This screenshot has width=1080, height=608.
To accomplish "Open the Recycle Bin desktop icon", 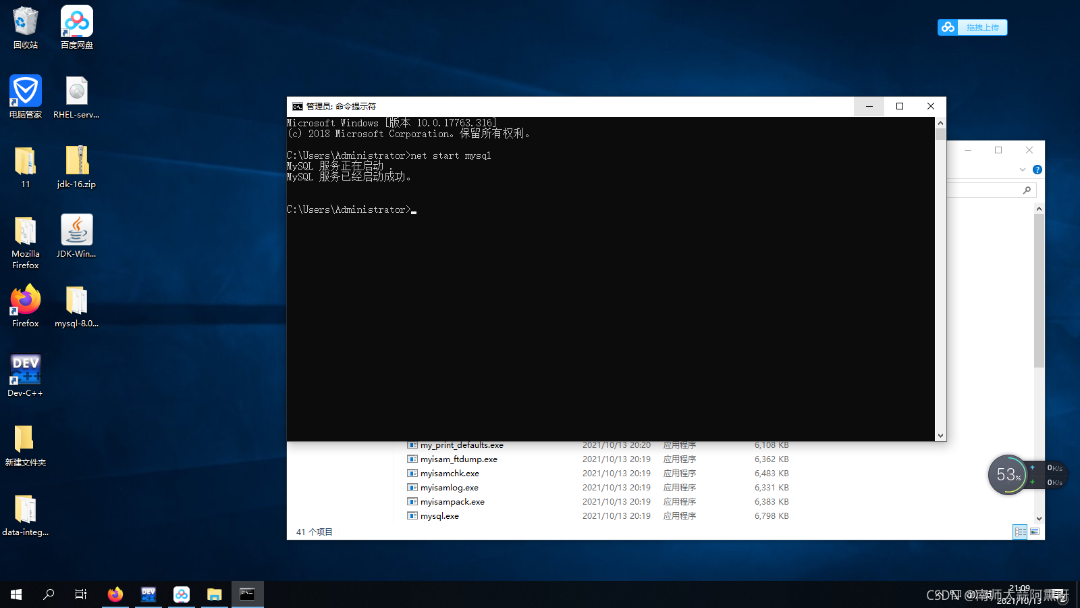I will (x=26, y=28).
